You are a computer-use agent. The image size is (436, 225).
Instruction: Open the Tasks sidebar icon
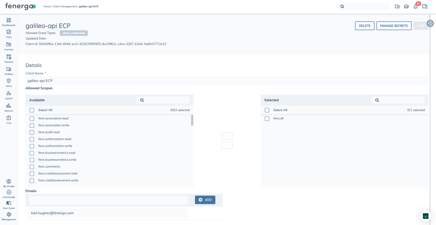tap(9, 32)
